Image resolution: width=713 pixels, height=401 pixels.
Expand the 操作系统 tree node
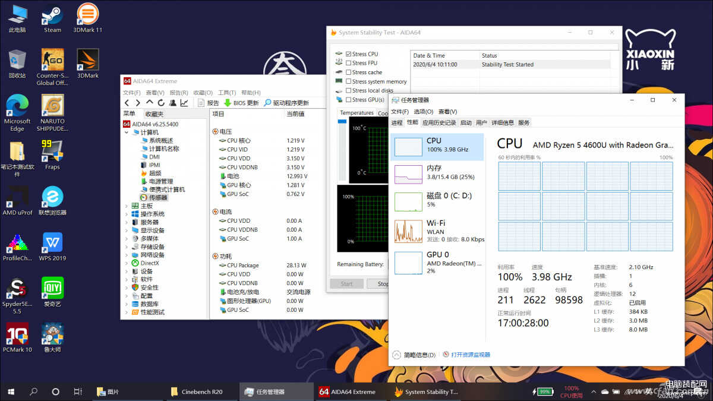[127, 214]
